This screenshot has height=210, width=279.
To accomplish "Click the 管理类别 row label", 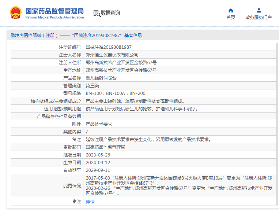I will click(72, 85).
